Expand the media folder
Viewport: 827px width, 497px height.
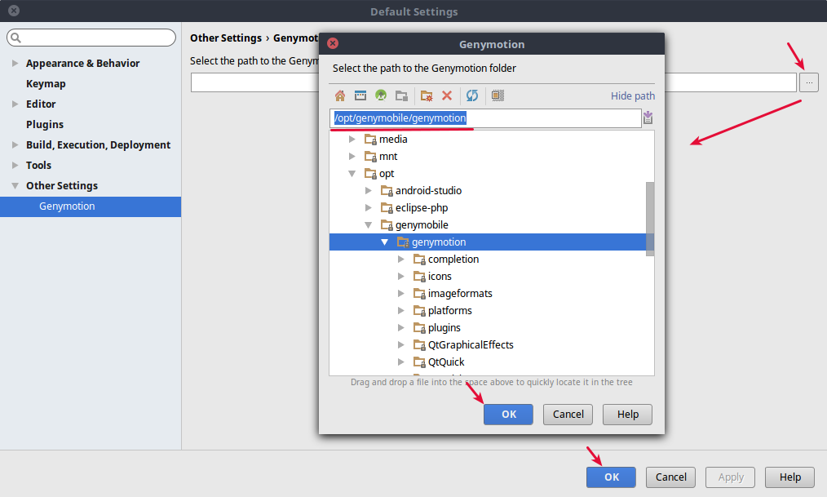pyautogui.click(x=352, y=140)
